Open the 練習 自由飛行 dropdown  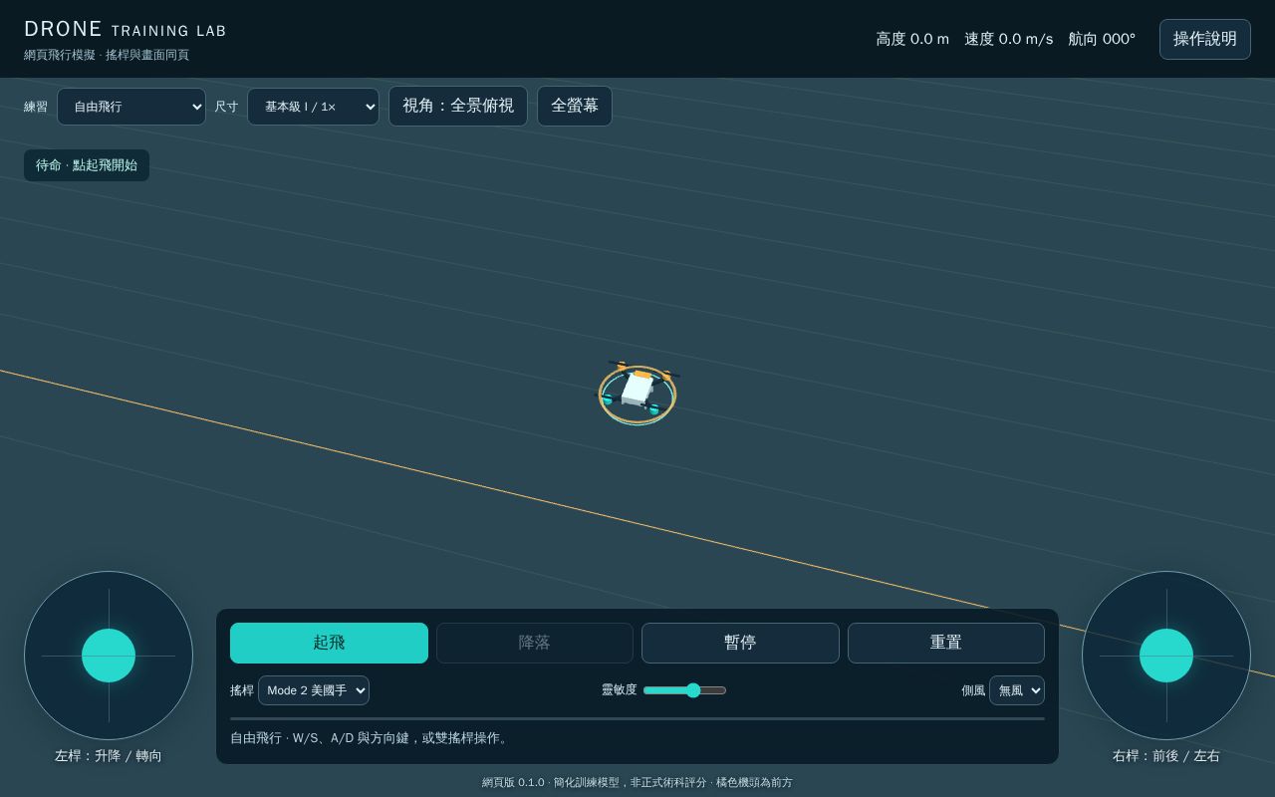click(x=131, y=107)
